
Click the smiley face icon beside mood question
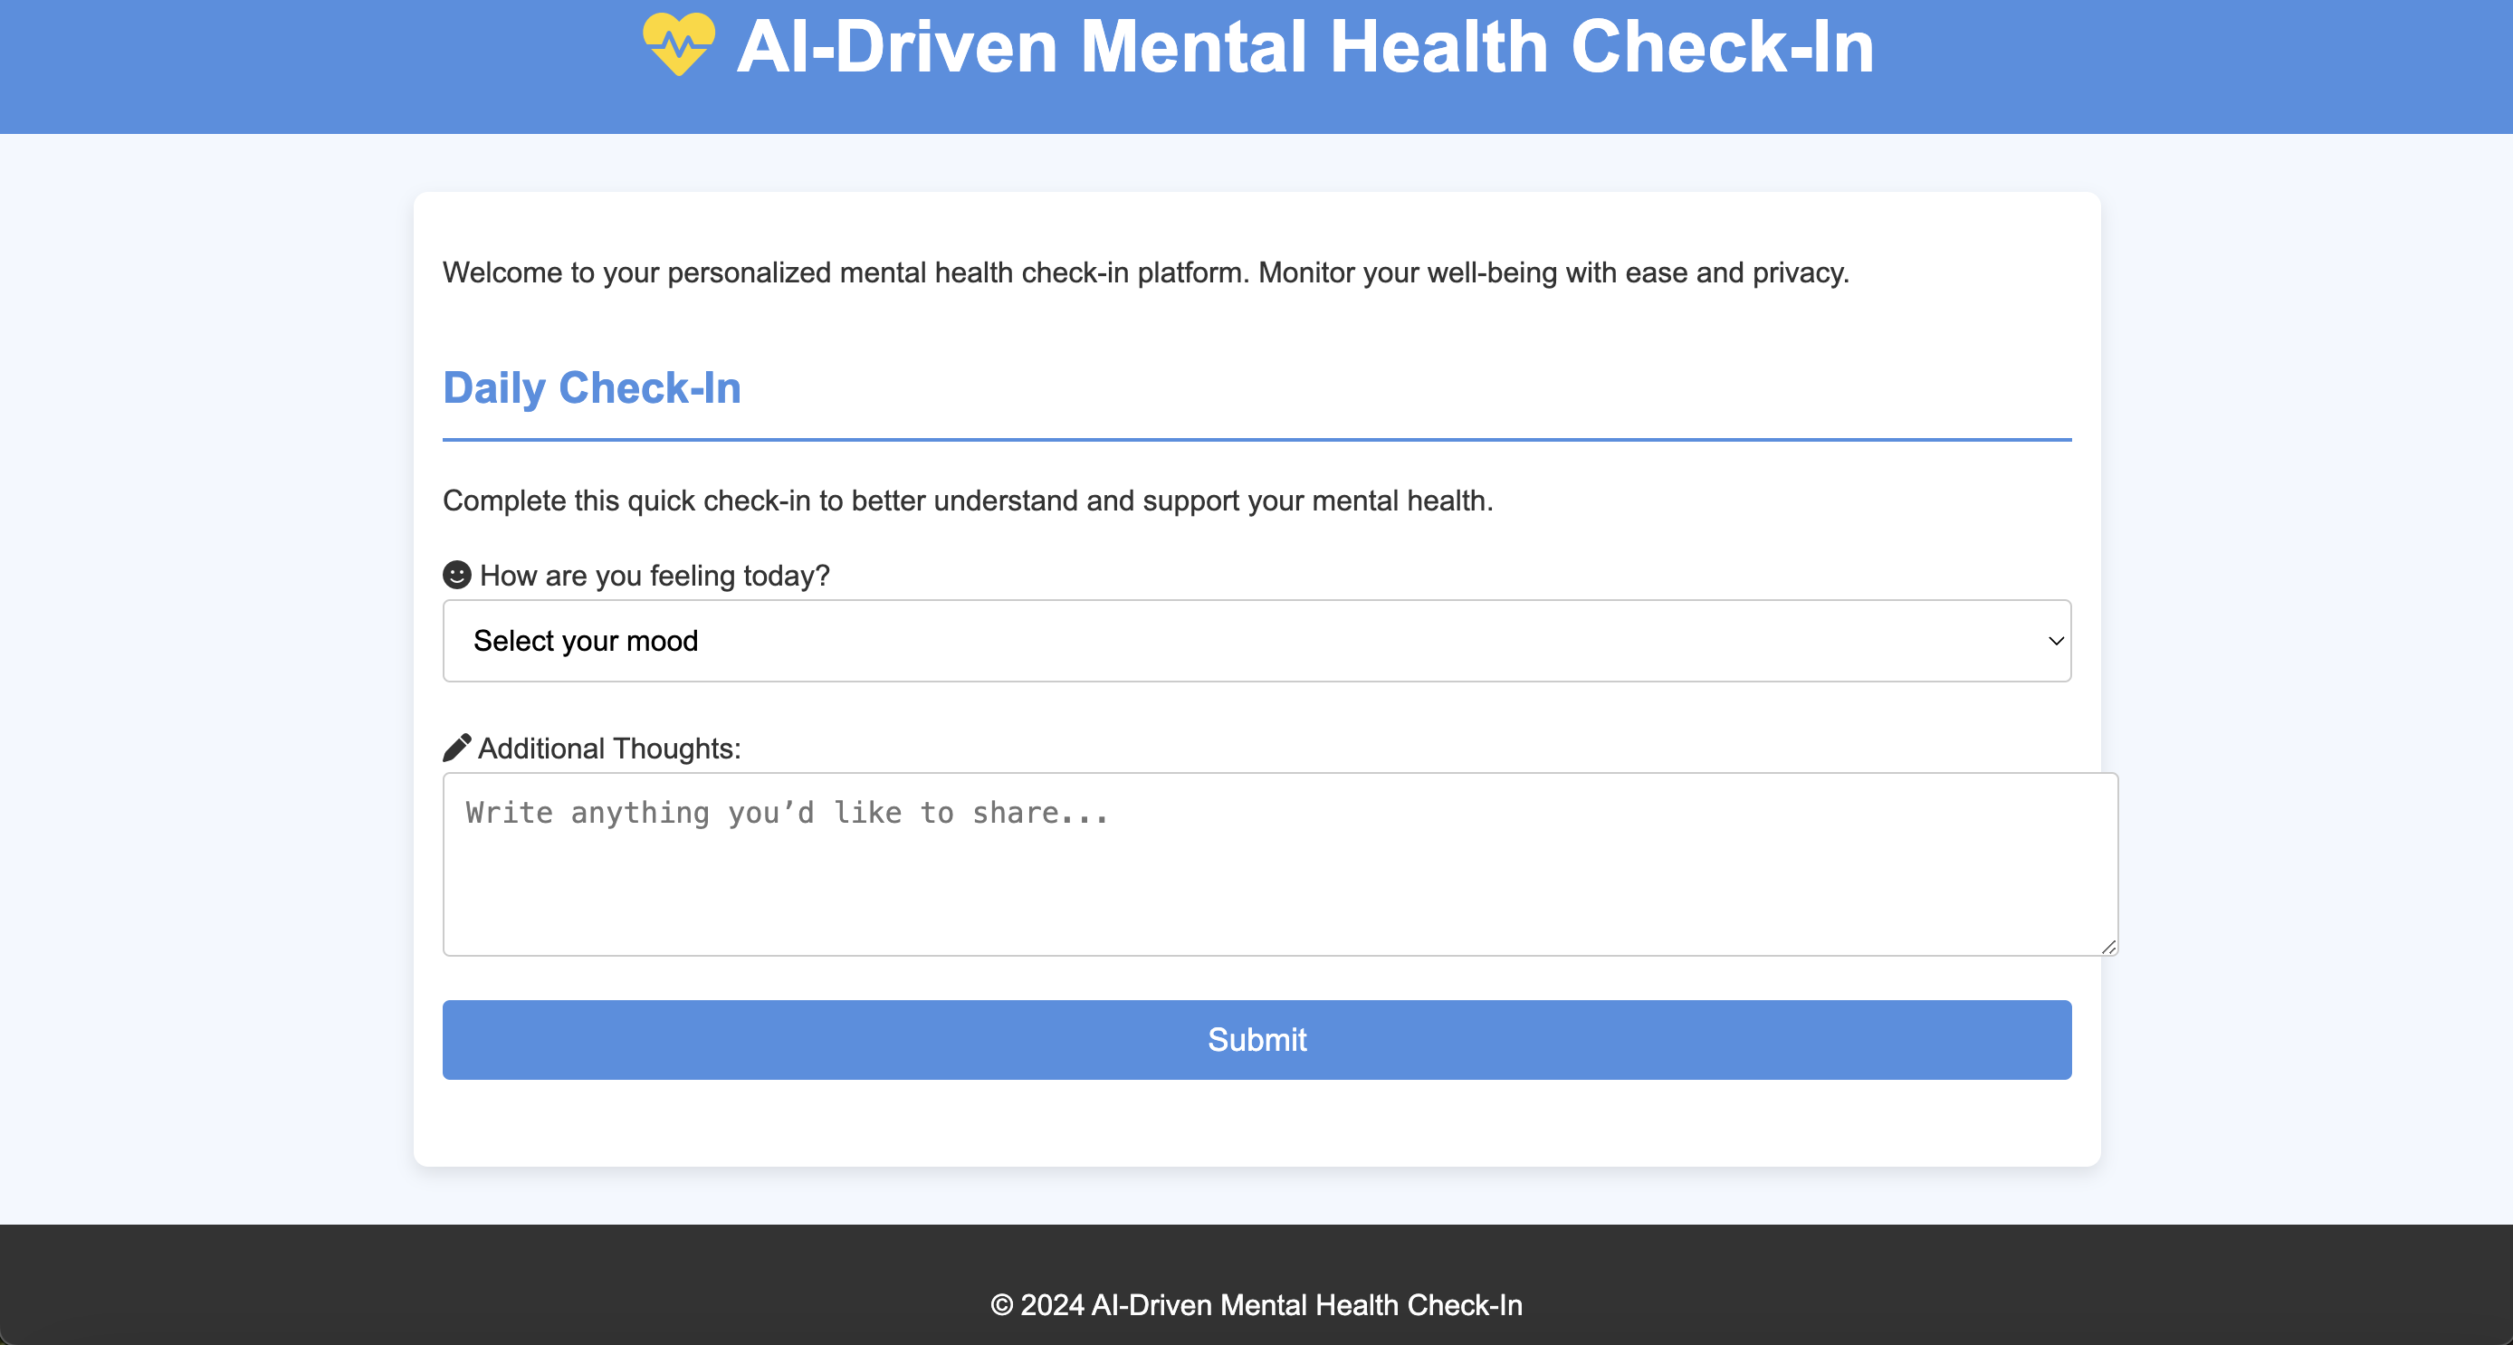456,575
